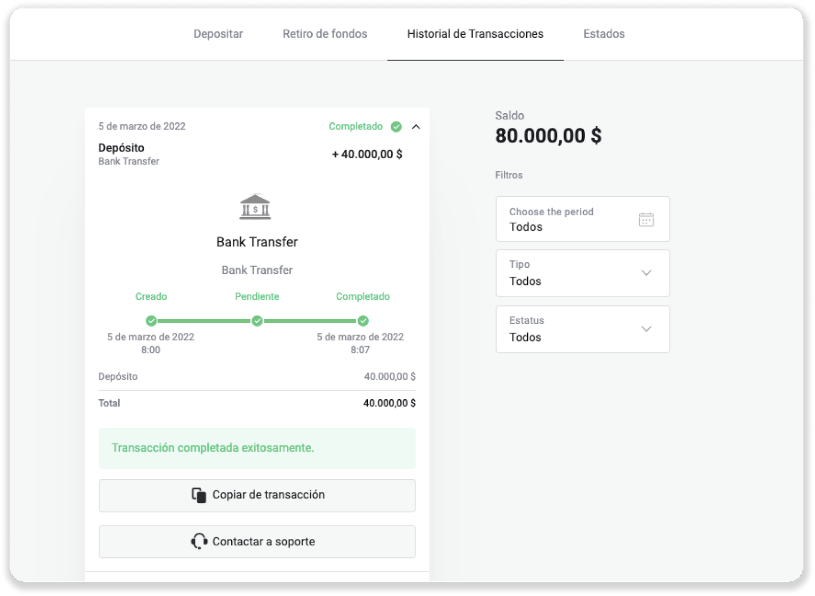
Task: Click the headset icon for support
Action: click(x=199, y=541)
